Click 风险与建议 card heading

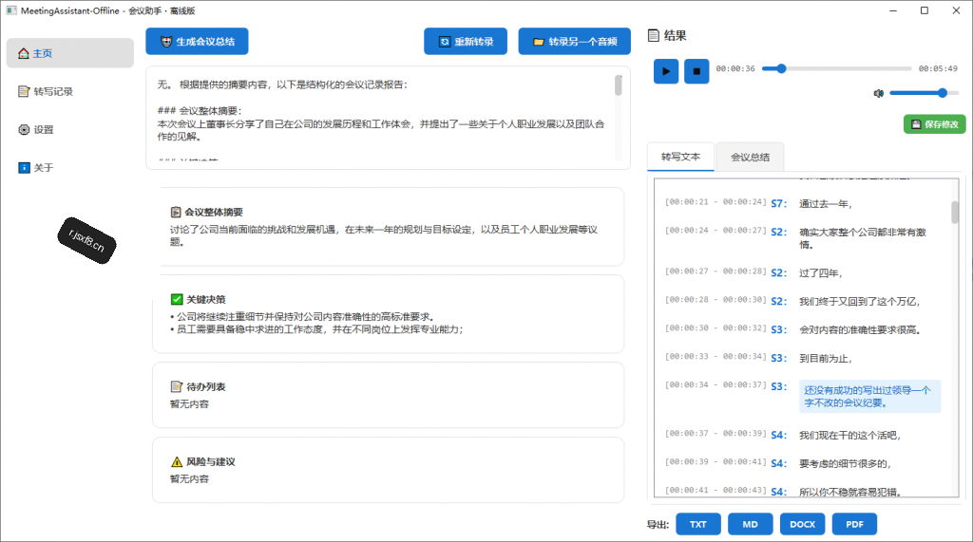[x=211, y=462]
